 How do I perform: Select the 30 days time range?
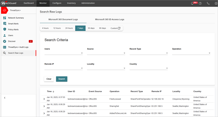[91, 28]
